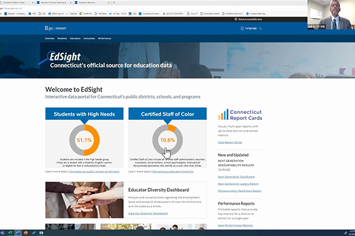Image resolution: width=355 pixels, height=236 pixels.
Task: Open the View Report Cards link
Action: click(230, 142)
